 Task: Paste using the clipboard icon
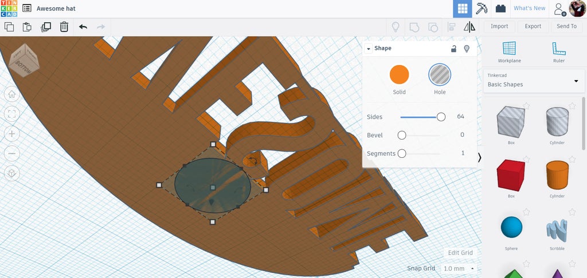[x=27, y=27]
